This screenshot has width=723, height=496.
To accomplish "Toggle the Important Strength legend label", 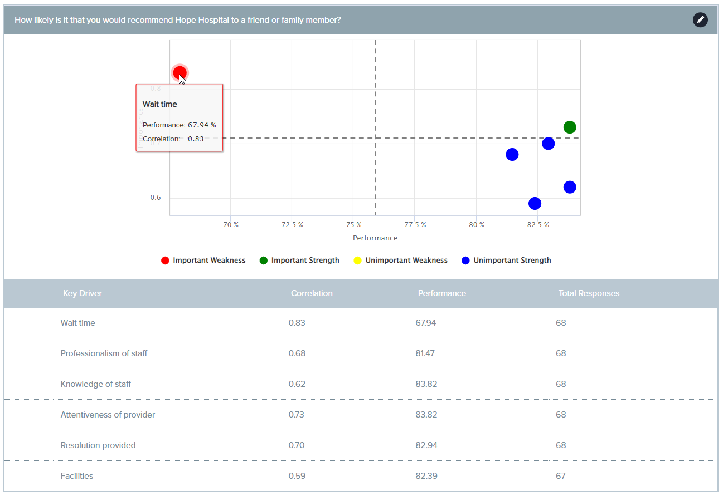I will click(x=305, y=261).
